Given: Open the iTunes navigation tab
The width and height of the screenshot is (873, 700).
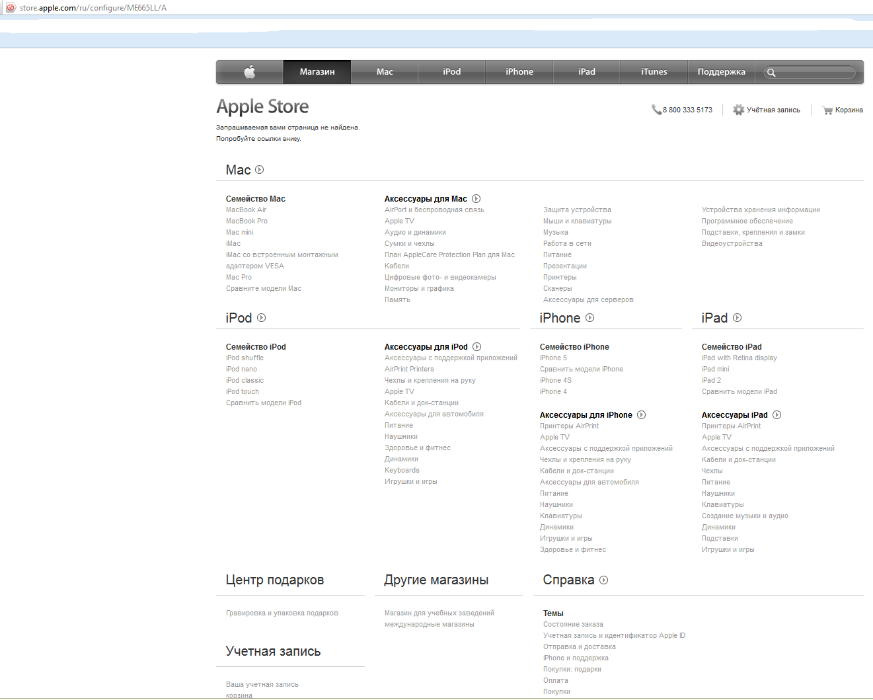Looking at the screenshot, I should pyautogui.click(x=654, y=72).
